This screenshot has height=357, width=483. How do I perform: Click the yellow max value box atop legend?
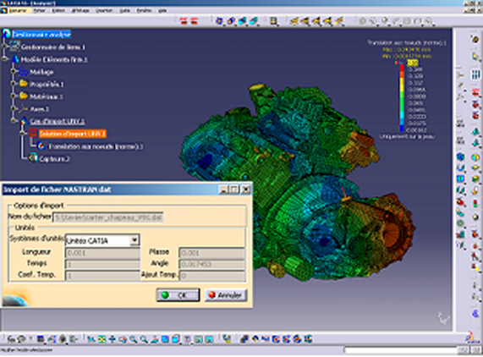coord(413,63)
